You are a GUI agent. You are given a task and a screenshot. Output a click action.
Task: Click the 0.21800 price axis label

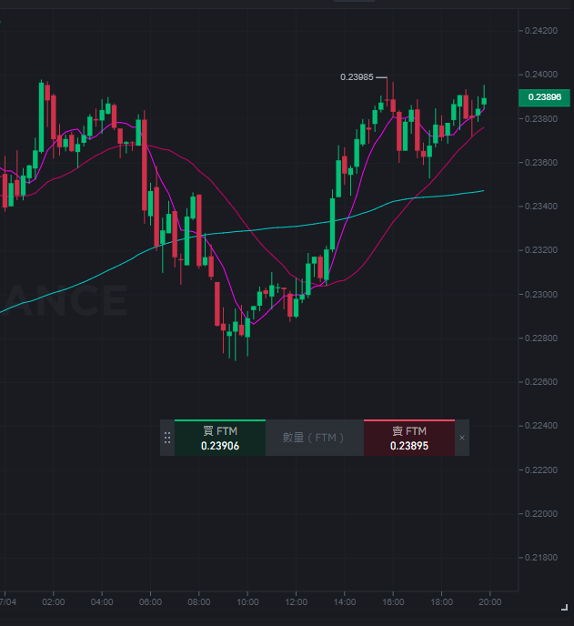[x=541, y=558]
